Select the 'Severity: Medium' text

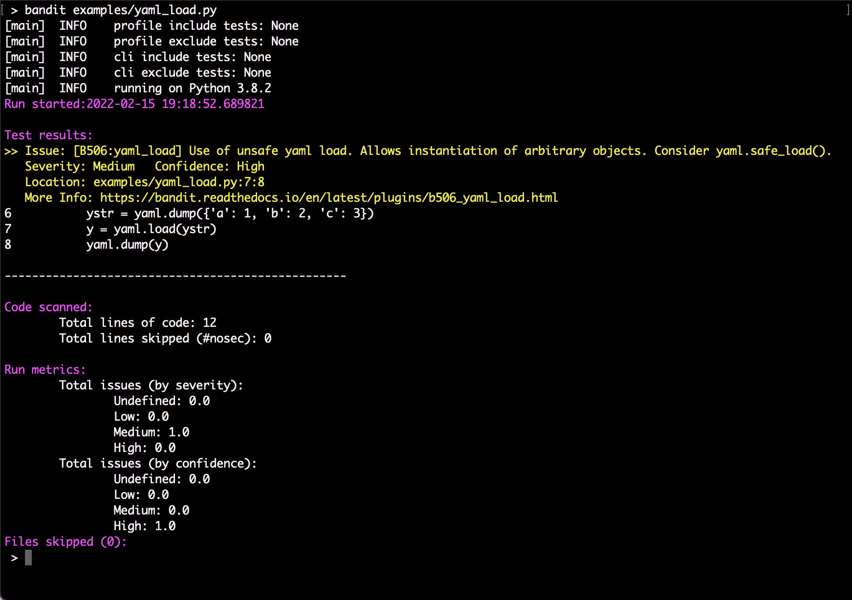pos(80,167)
